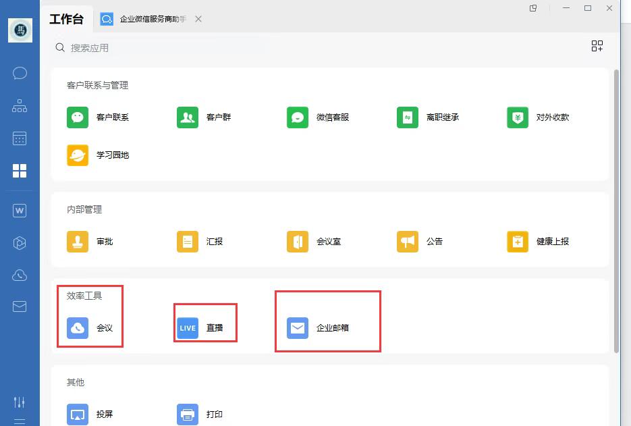Switch to the 工作台 tab

pos(66,19)
